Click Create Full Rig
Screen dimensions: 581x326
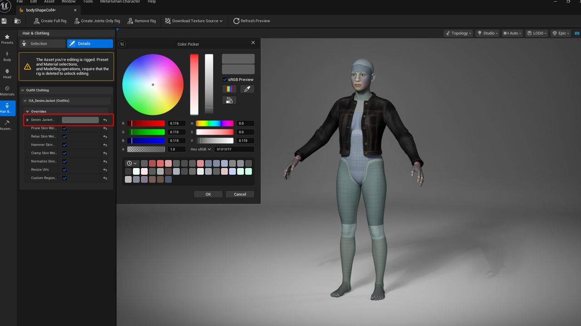[x=50, y=21]
